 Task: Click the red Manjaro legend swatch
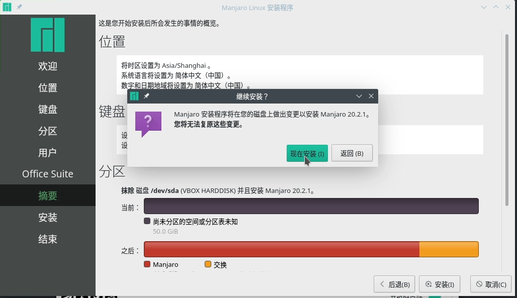(147, 264)
